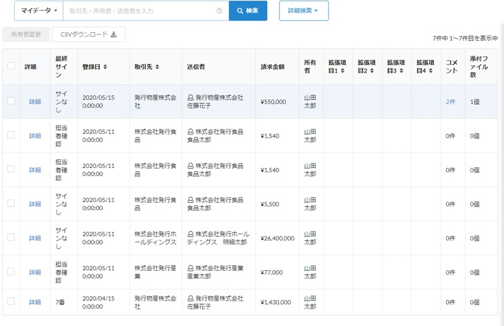Click the help question mark icon in search field

(219, 11)
